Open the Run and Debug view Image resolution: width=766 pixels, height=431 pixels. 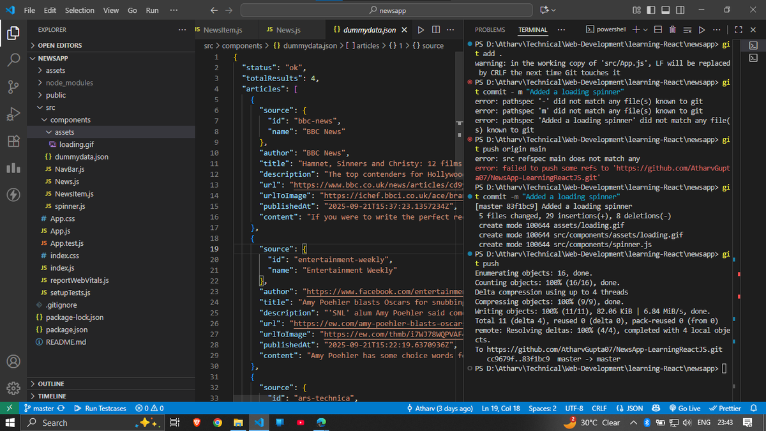coord(13,114)
